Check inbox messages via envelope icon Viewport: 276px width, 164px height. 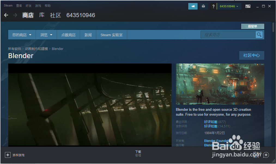(203, 6)
